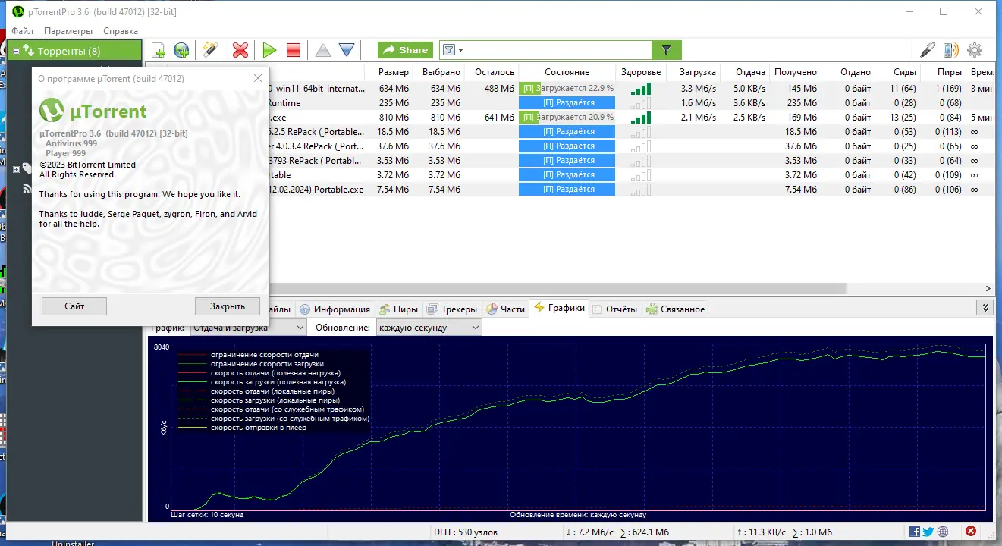Switch to the Части tab
The height and width of the screenshot is (546, 1002).
click(505, 309)
